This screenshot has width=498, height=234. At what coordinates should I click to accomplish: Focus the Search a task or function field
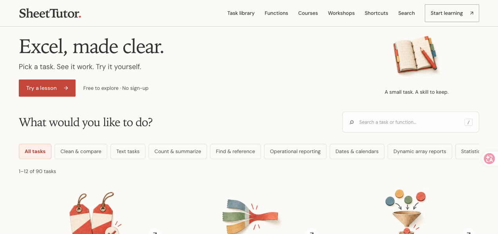tap(410, 122)
